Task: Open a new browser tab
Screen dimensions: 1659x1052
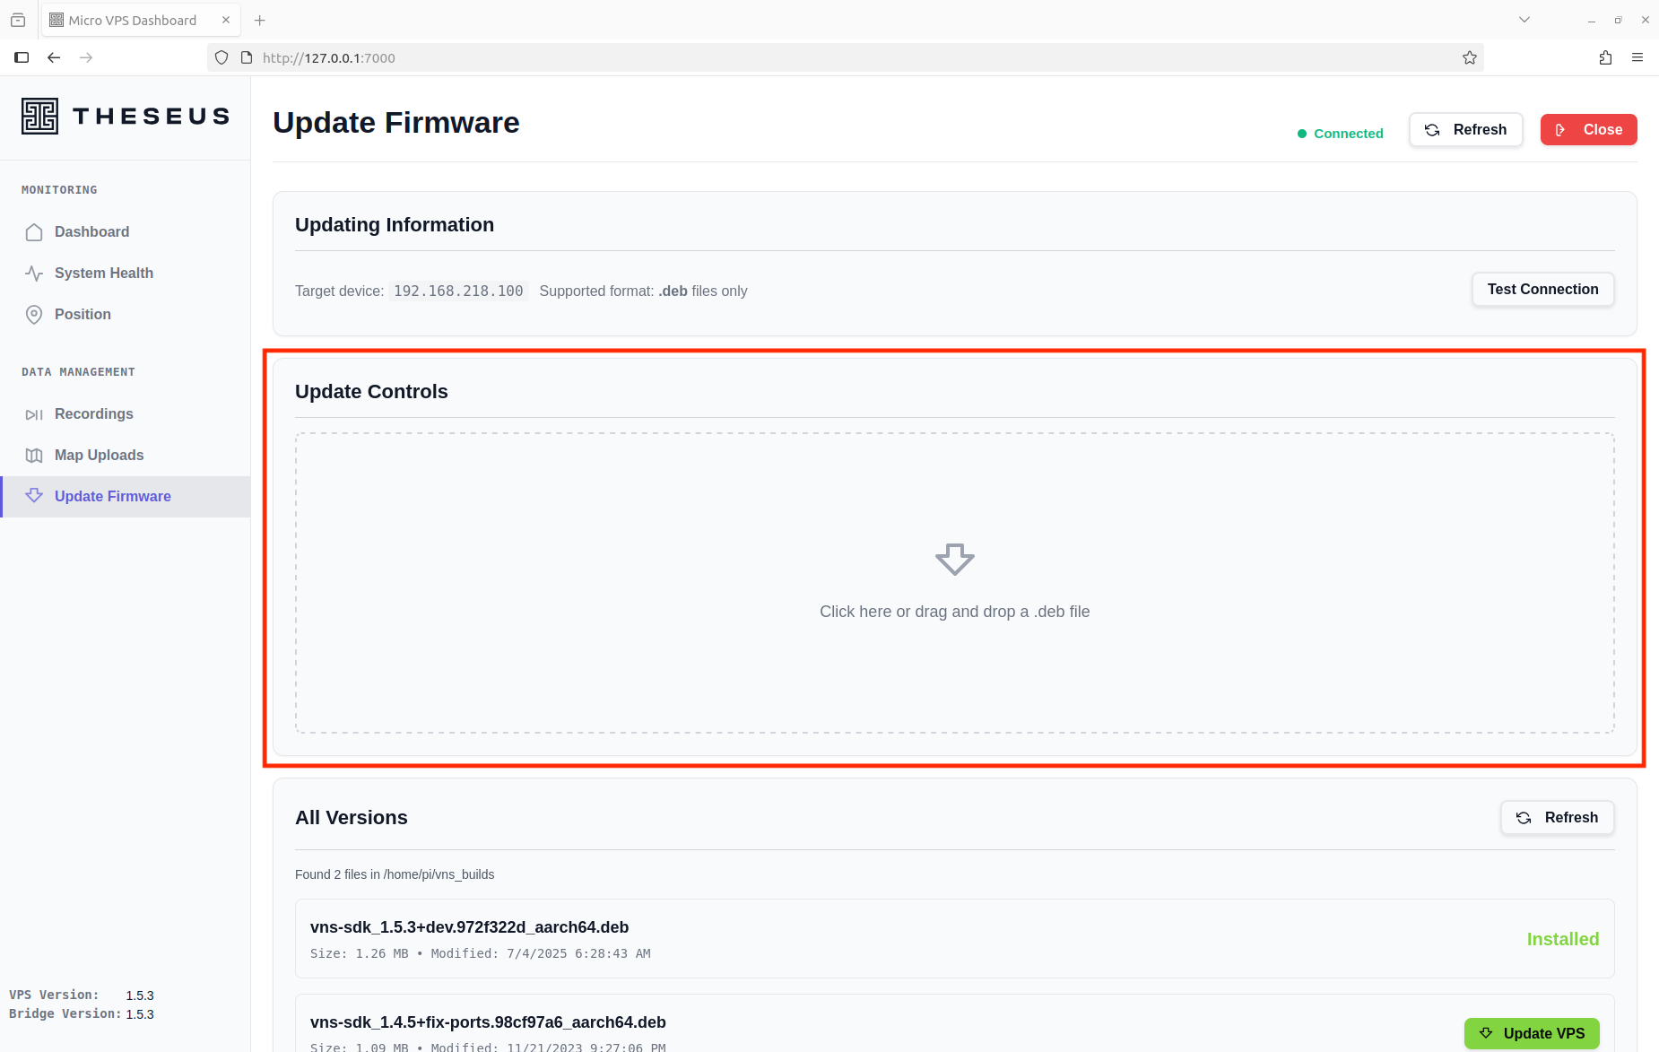Action: point(260,21)
